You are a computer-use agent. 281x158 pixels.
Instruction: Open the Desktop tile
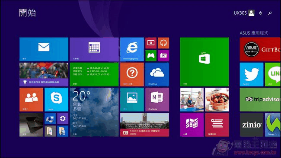pos(31,125)
